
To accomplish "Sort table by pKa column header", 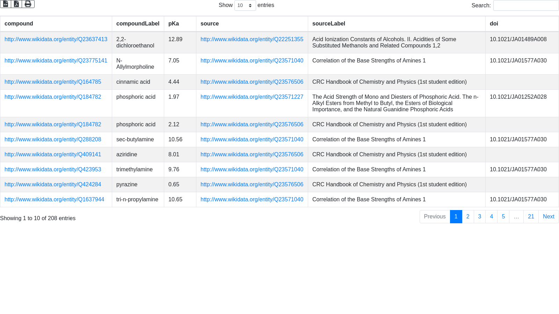I will 174,24.
